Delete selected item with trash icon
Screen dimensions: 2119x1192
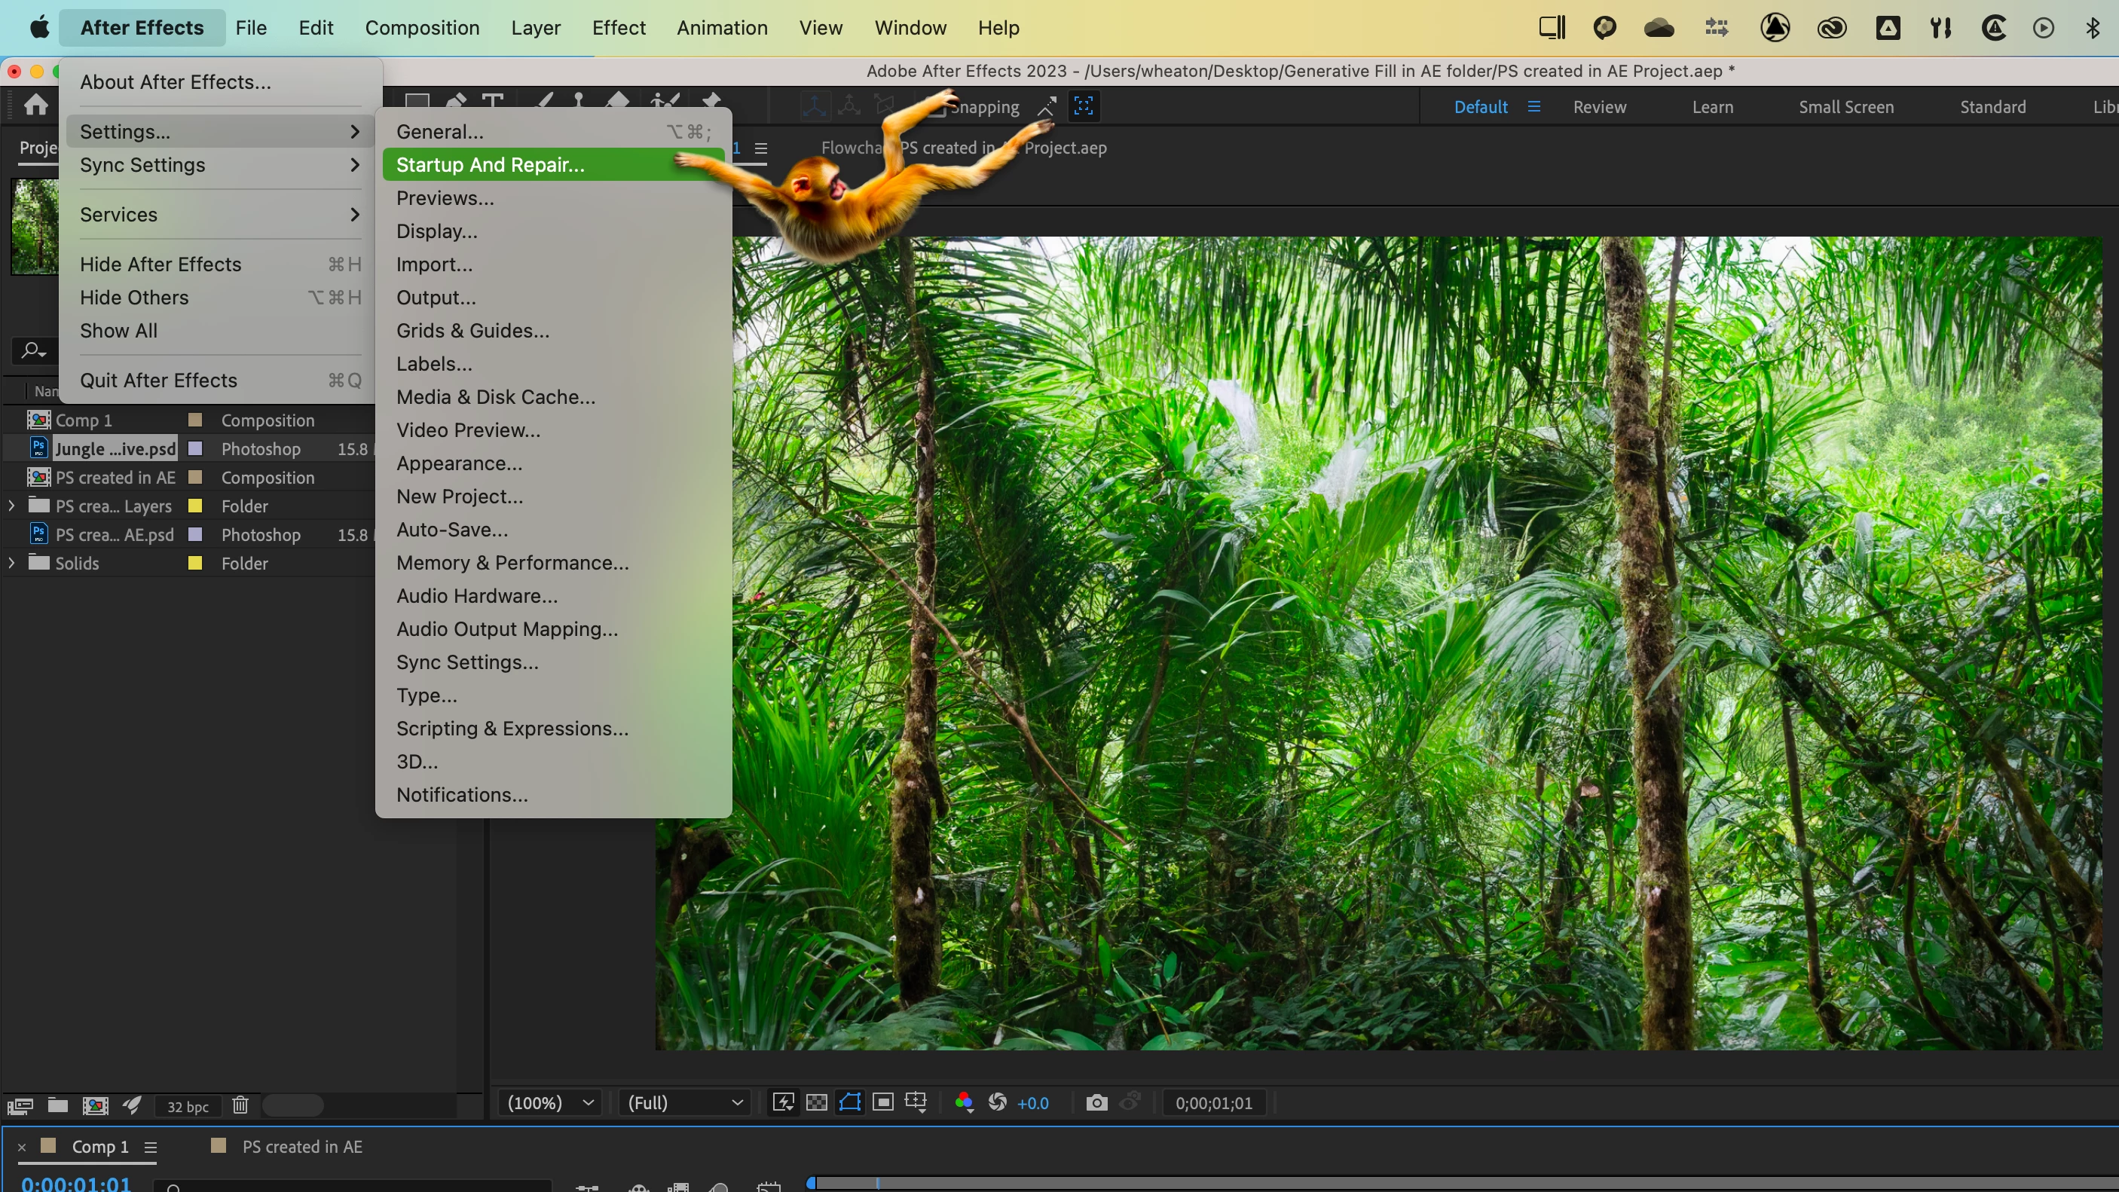point(240,1105)
